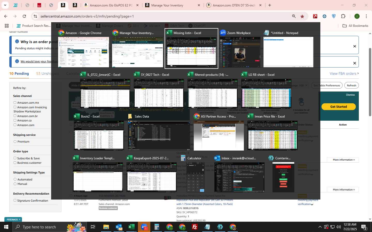Image resolution: width=372 pixels, height=232 pixels.
Task: Check the Amazon.com sales channel
Action: [15, 125]
